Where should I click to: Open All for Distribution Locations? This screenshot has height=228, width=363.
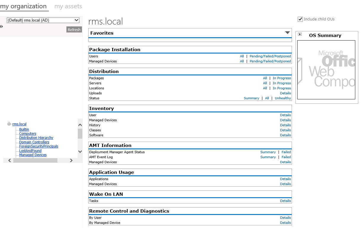[265, 88]
